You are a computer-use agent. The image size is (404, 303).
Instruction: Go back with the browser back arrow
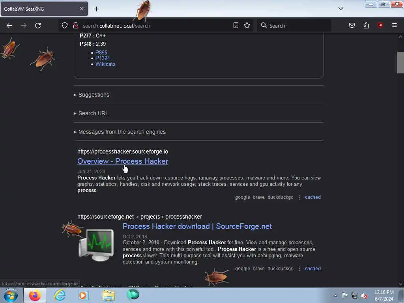pyautogui.click(x=9, y=26)
